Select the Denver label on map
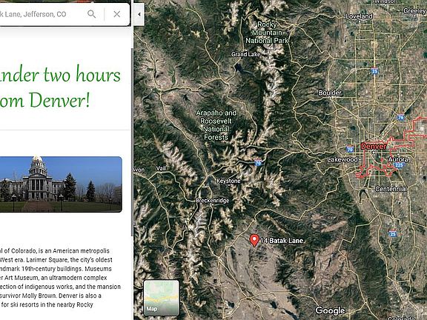The image size is (427, 320). (x=374, y=147)
